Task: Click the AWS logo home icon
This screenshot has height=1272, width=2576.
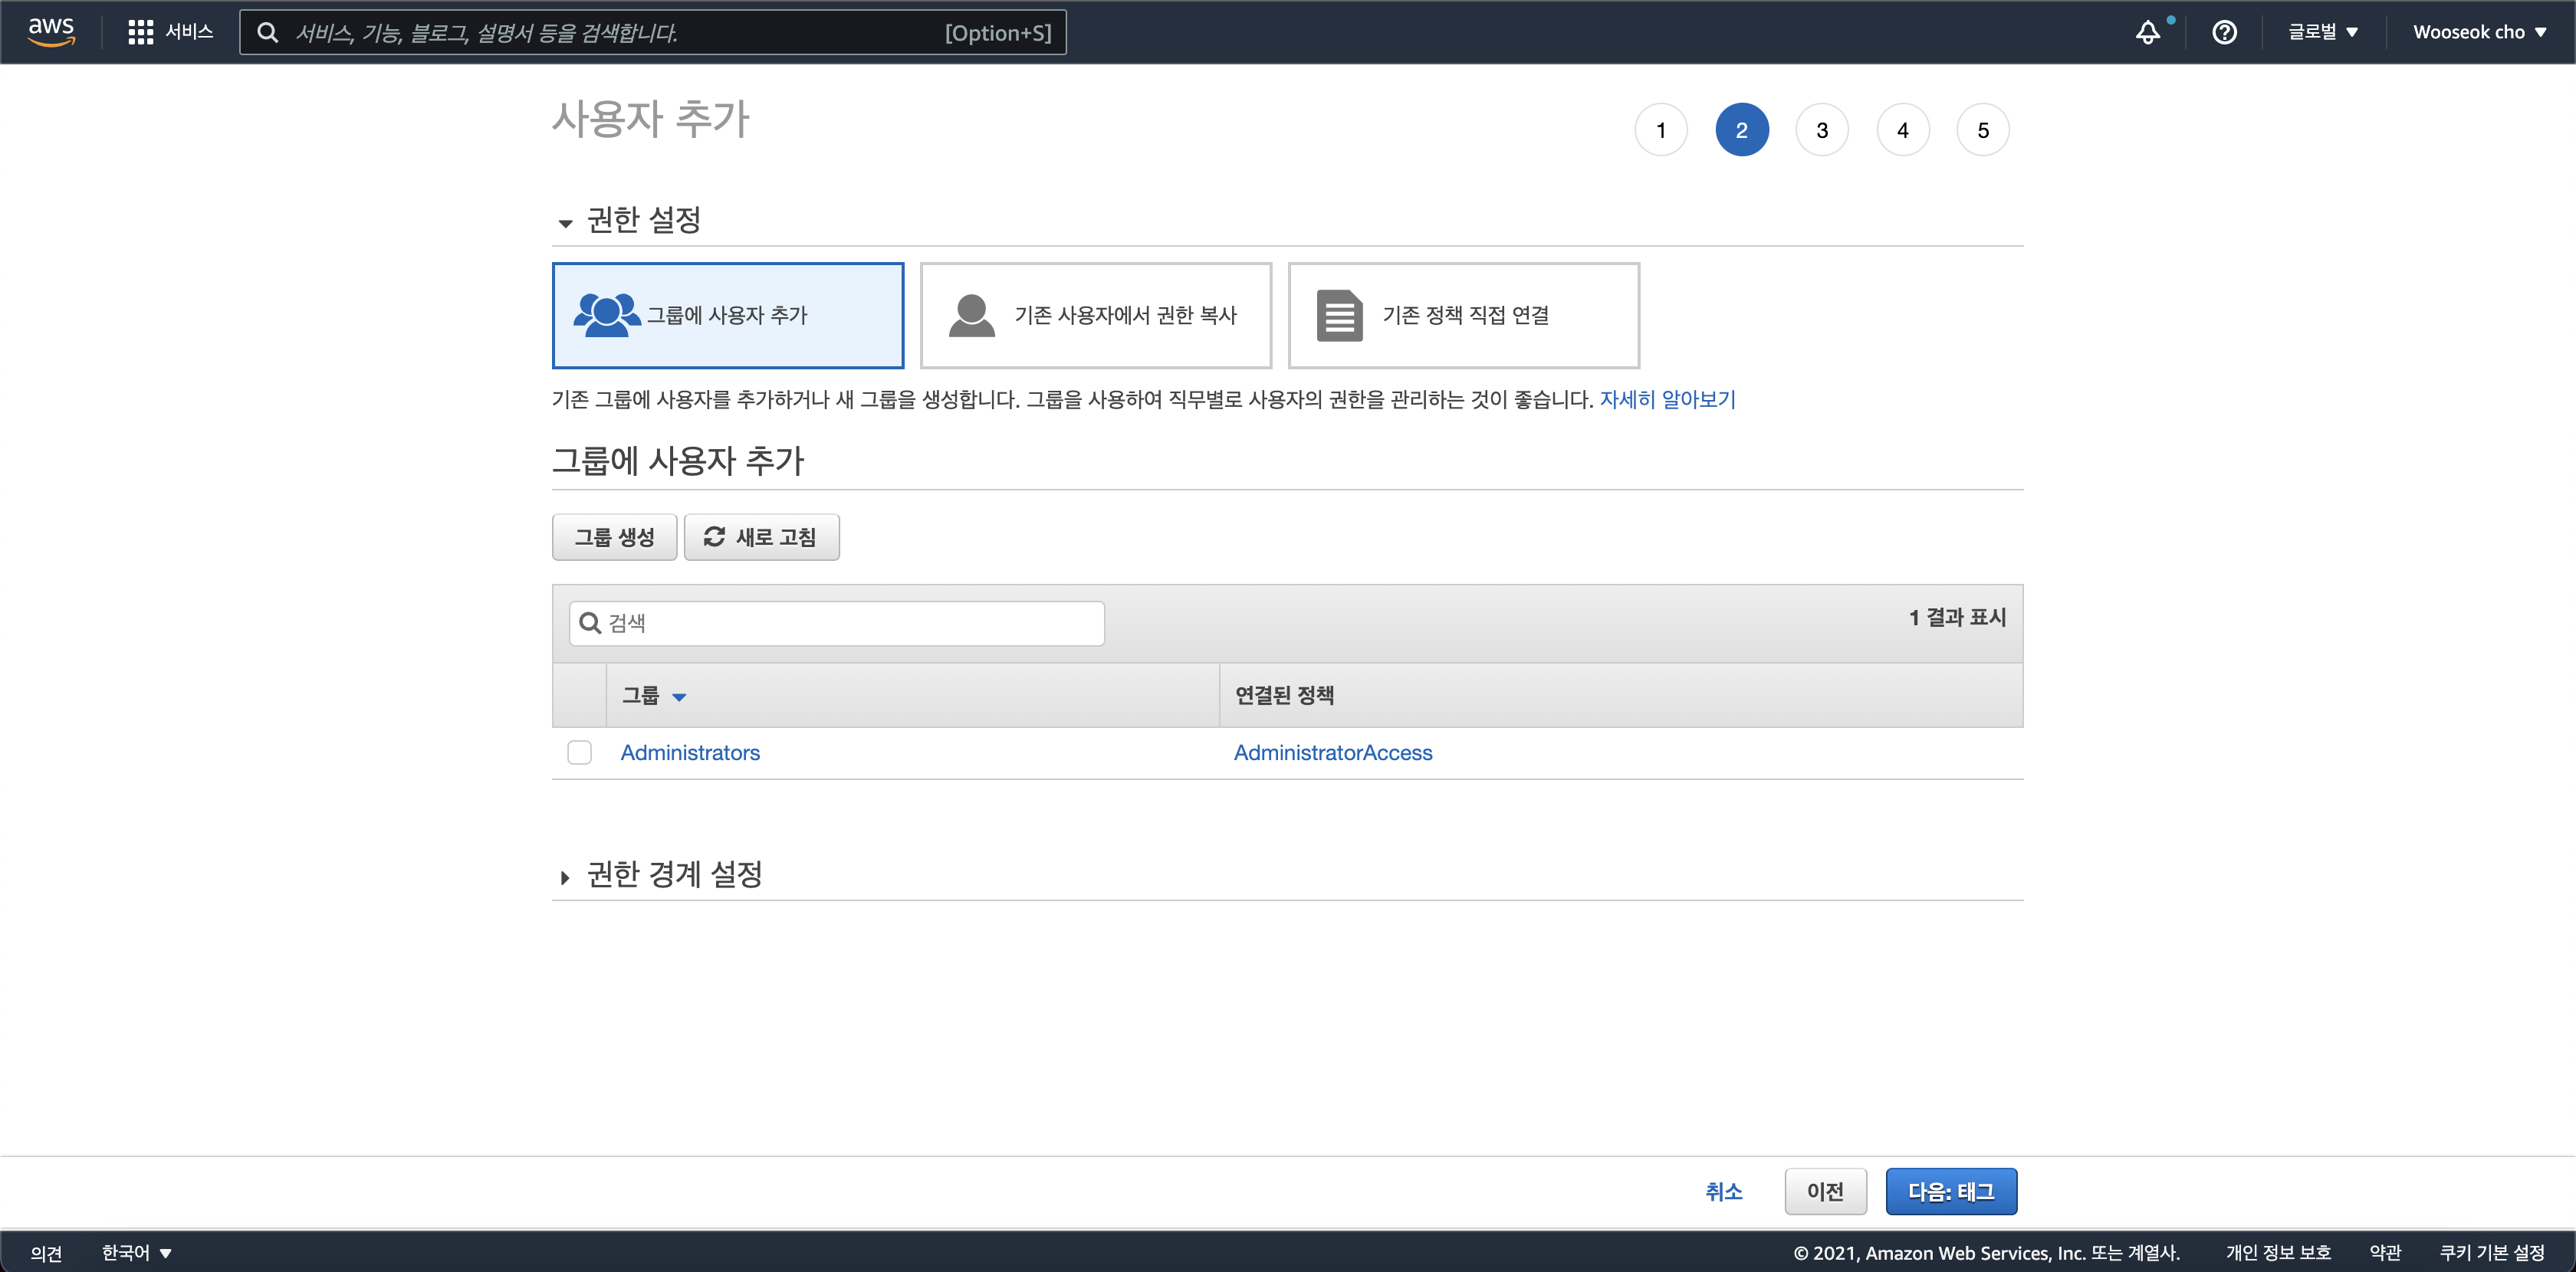Action: (51, 31)
